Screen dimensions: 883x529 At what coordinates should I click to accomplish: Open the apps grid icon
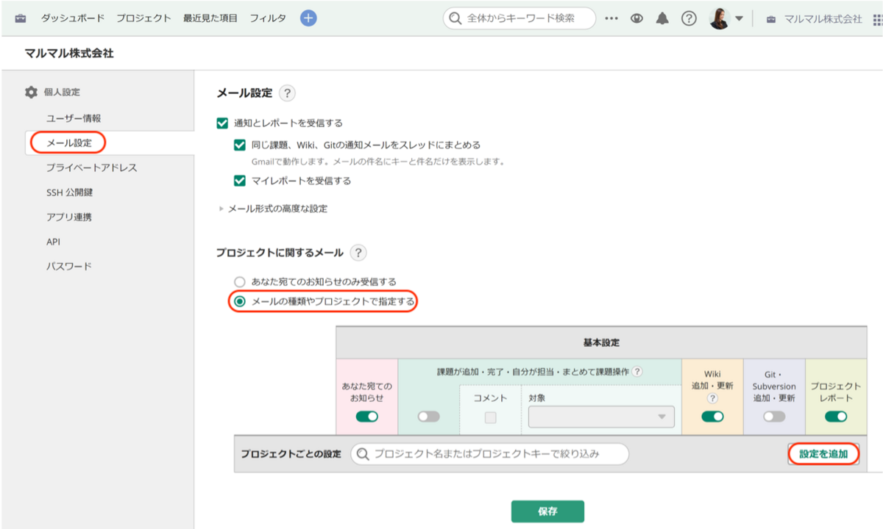click(x=878, y=19)
